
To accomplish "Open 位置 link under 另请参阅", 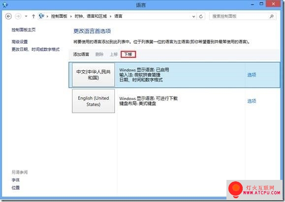I will click(16, 188).
